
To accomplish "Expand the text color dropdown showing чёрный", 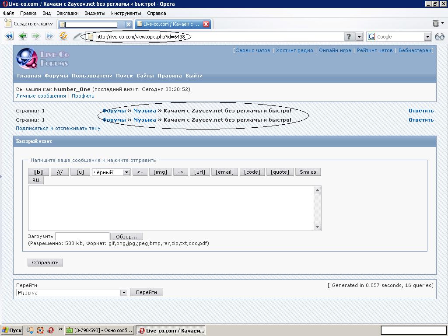I will pos(126,172).
